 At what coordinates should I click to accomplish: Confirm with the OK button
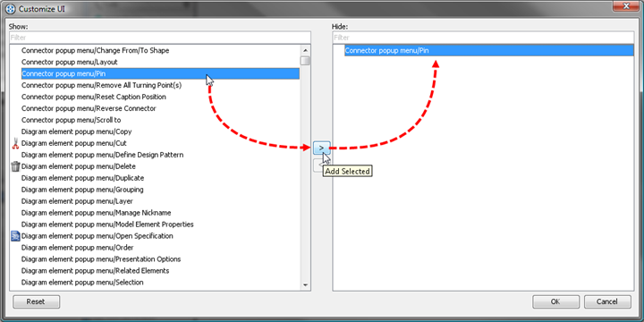[x=555, y=301]
